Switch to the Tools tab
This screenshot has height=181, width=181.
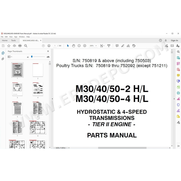13,40
